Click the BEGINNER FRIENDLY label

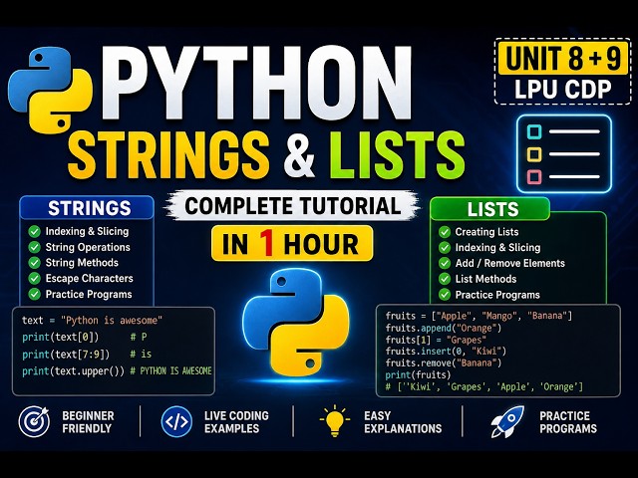pyautogui.click(x=88, y=422)
